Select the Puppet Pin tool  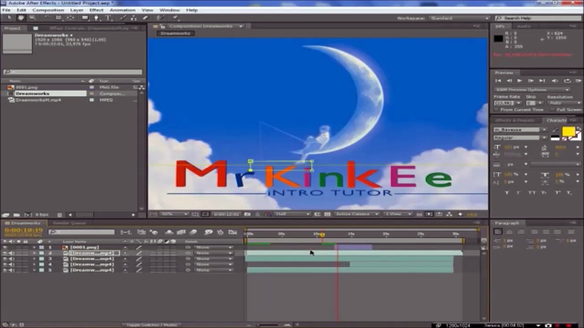coord(176,18)
